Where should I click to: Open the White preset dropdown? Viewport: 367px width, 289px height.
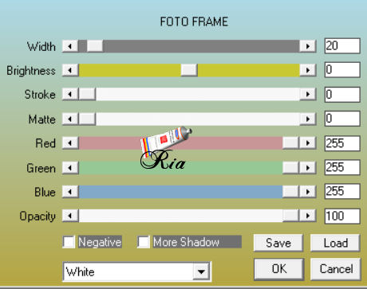[x=201, y=271]
